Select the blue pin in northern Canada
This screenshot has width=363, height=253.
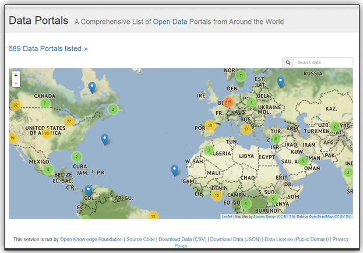coord(91,87)
